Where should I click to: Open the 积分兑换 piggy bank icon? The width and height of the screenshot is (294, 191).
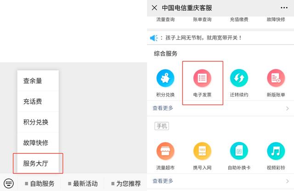point(165,78)
